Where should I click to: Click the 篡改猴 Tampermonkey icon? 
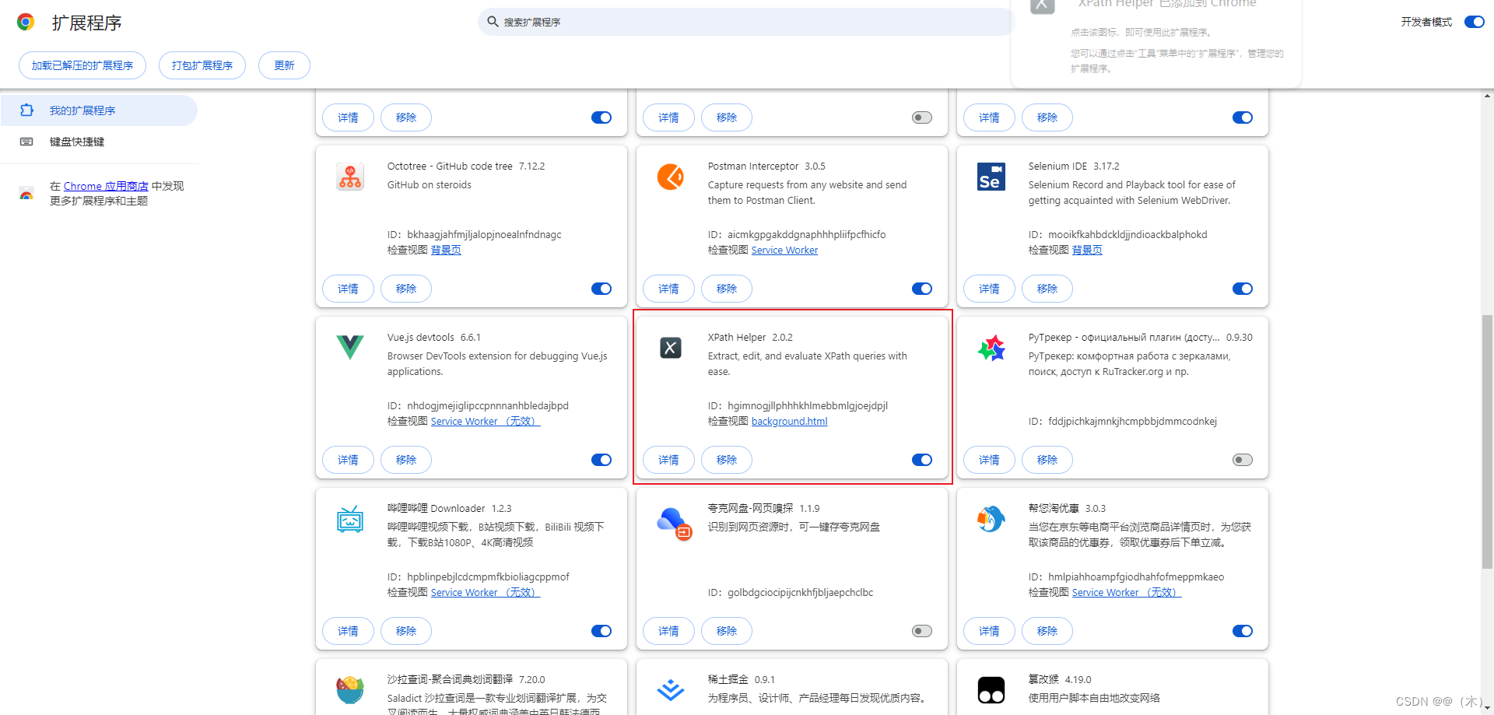point(991,690)
